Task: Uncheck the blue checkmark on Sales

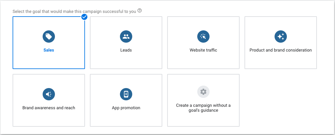Action: coord(84,17)
